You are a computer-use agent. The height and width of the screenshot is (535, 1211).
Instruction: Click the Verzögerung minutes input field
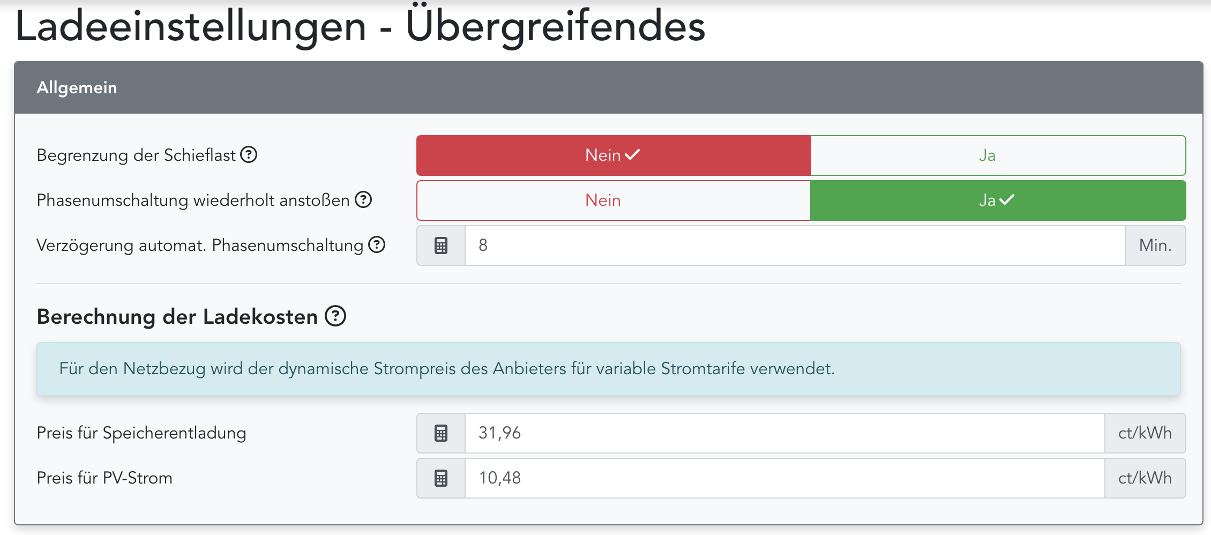click(794, 246)
